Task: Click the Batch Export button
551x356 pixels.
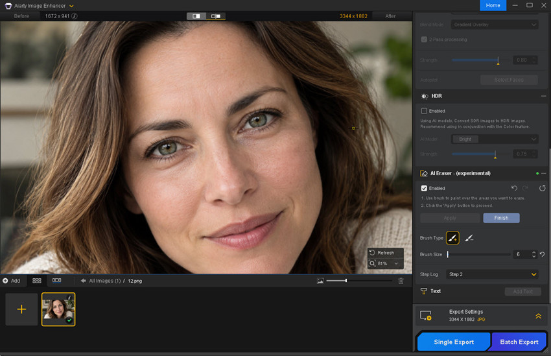Action: tap(519, 342)
